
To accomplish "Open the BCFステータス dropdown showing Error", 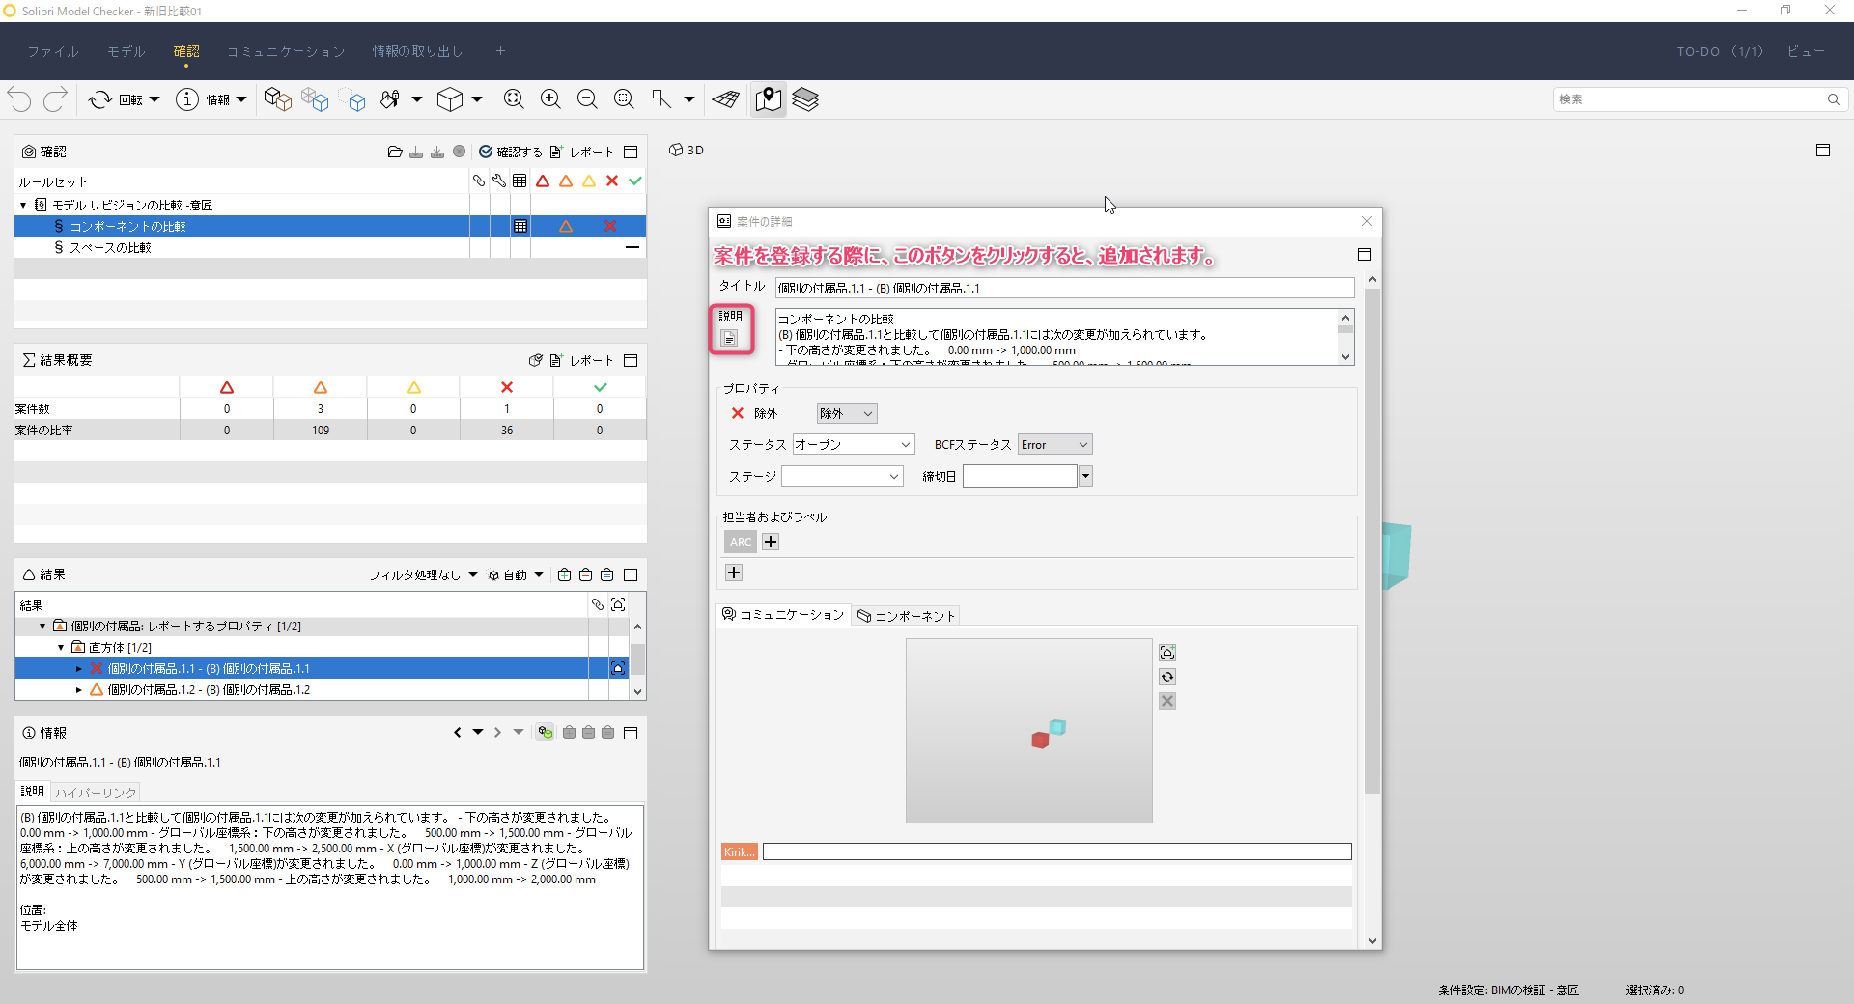I will point(1054,445).
